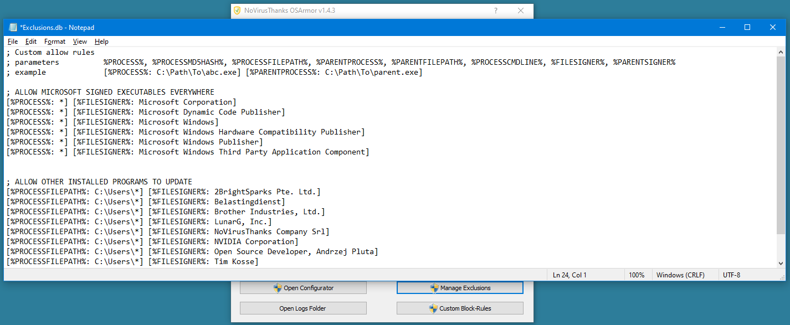Image resolution: width=790 pixels, height=325 pixels.
Task: Click the Open Configurator button
Action: [x=303, y=288]
